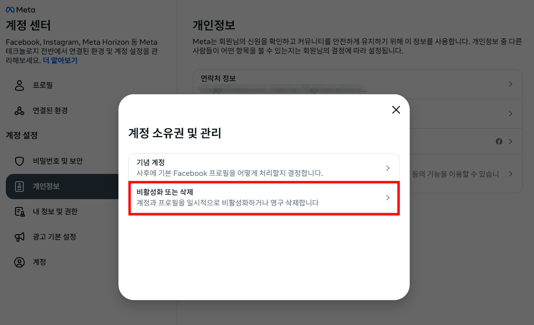The image size is (534, 325).
Task: Open 비밀번호 및 보안 settings
Action: pyautogui.click(x=62, y=161)
